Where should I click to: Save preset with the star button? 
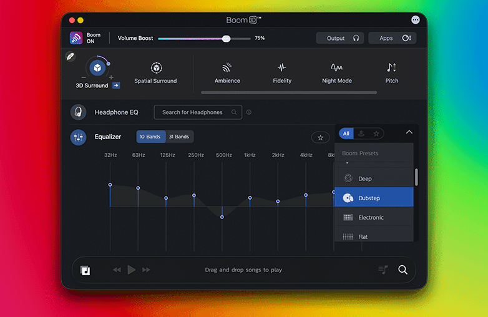(x=320, y=137)
